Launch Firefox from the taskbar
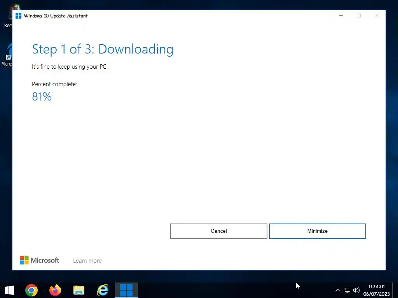Image resolution: width=398 pixels, height=298 pixels. click(55, 290)
